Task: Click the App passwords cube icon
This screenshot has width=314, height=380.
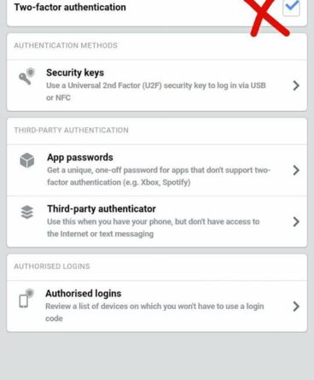Action: (27, 161)
